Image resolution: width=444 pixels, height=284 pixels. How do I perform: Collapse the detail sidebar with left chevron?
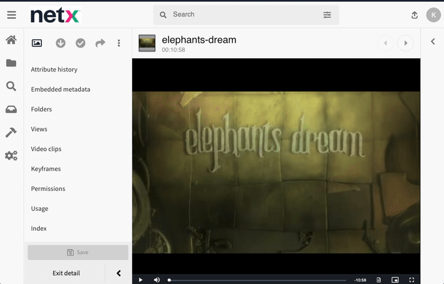[x=119, y=273]
